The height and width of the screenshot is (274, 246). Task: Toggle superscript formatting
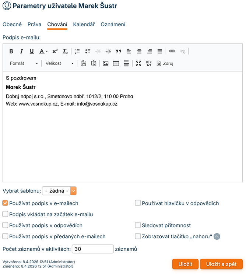(55, 52)
